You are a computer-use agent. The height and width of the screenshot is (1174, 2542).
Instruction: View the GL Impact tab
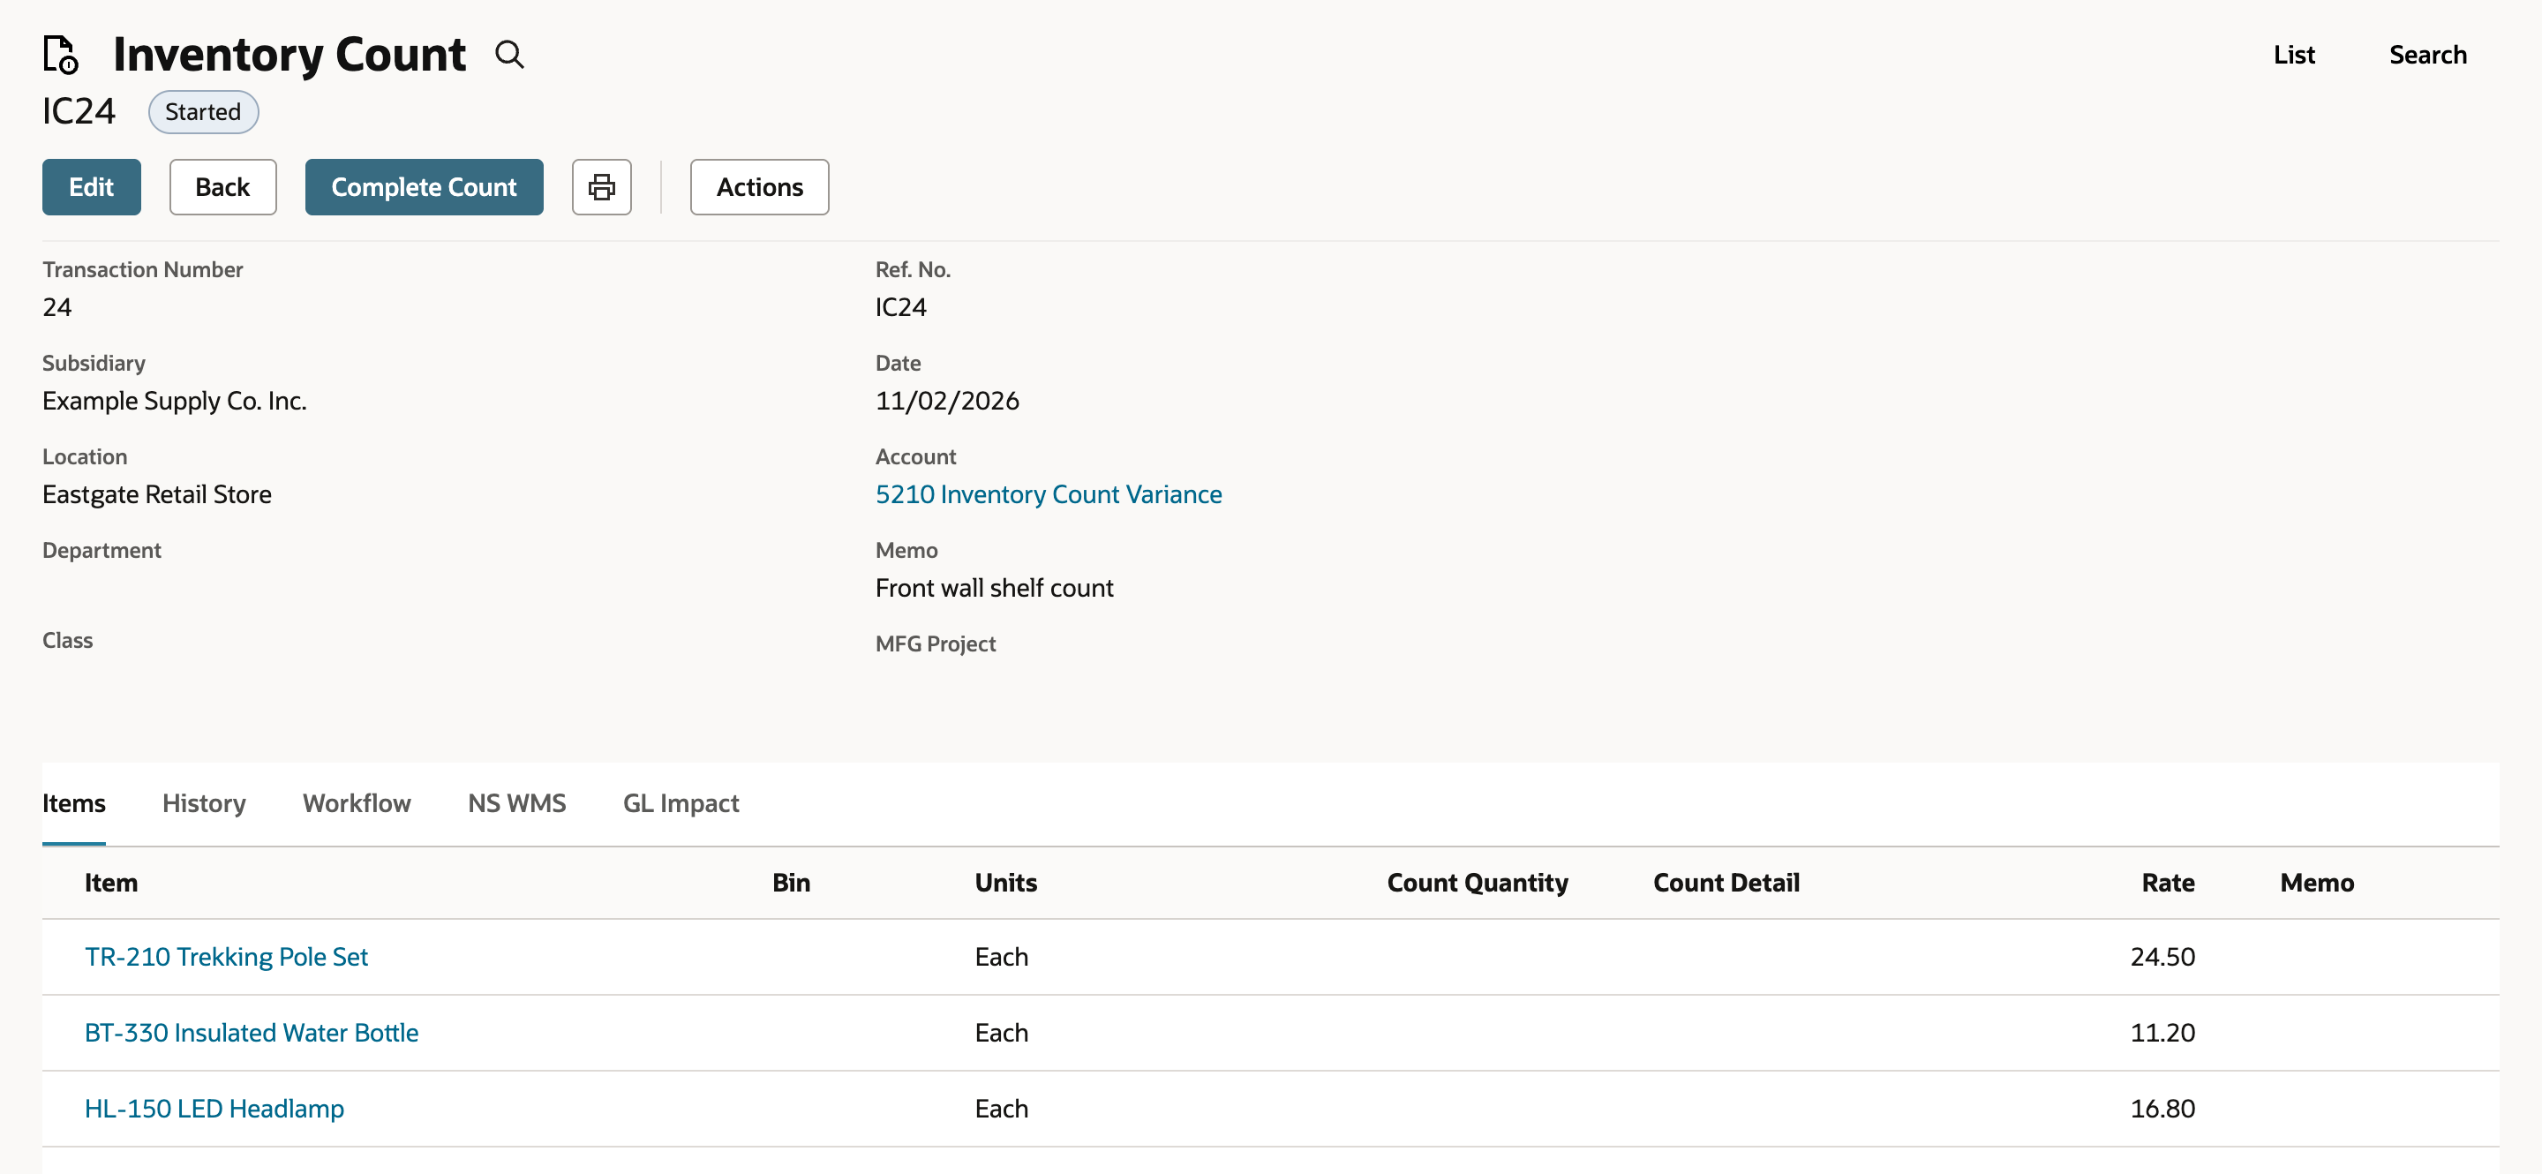681,803
